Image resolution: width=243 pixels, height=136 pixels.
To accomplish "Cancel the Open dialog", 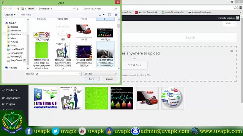I will pyautogui.click(x=109, y=79).
